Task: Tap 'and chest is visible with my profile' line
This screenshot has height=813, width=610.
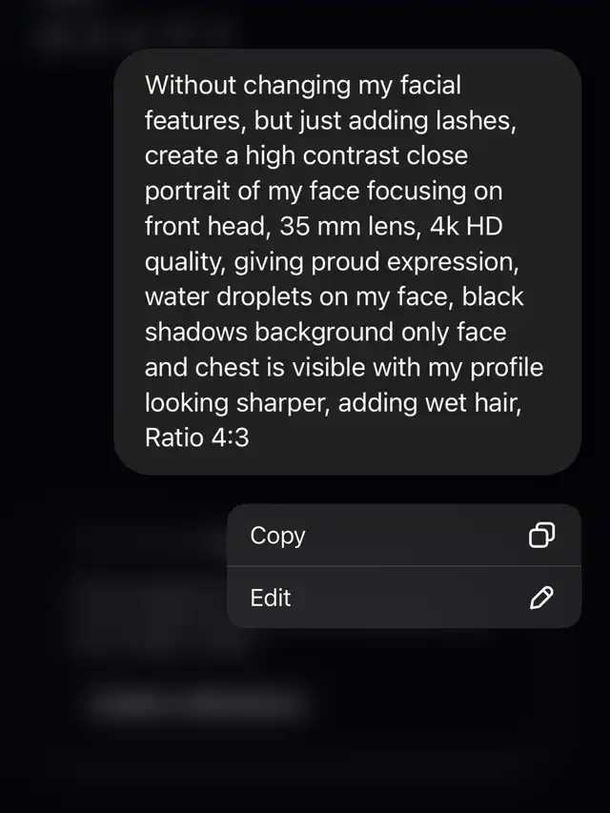Action: 344,368
